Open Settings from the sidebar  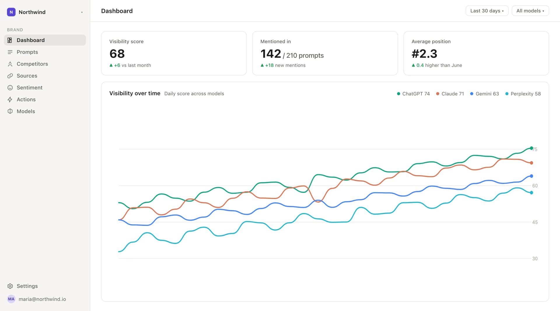coord(27,286)
